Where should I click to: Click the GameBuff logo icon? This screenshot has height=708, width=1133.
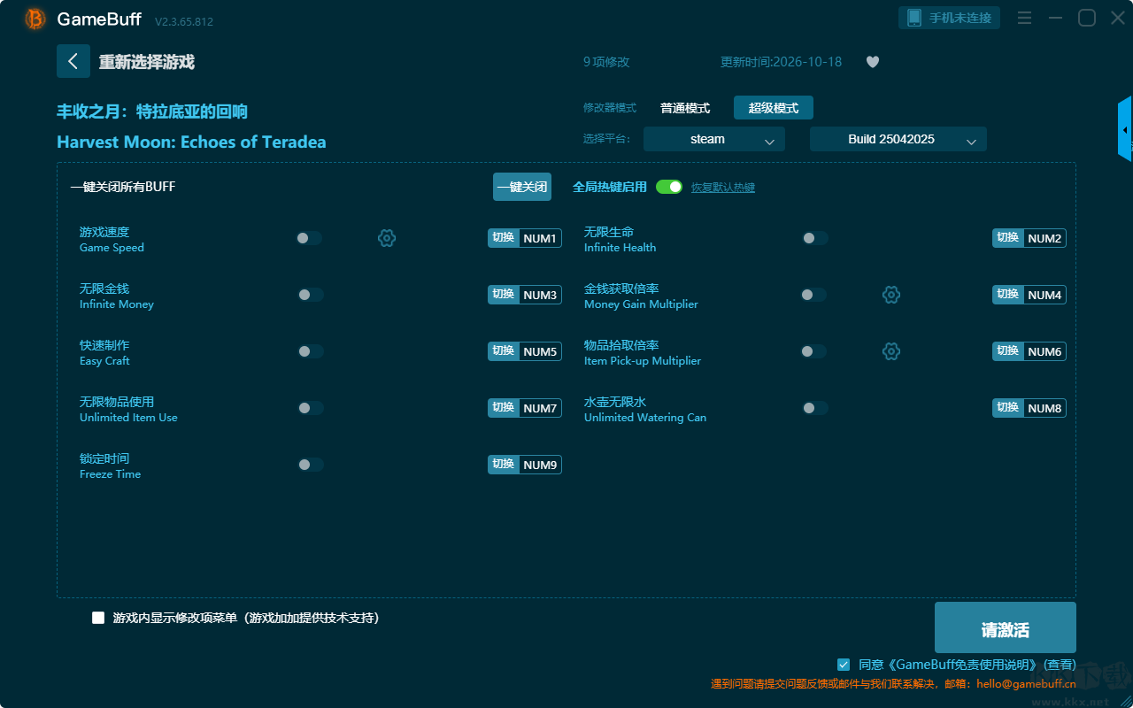coord(35,19)
